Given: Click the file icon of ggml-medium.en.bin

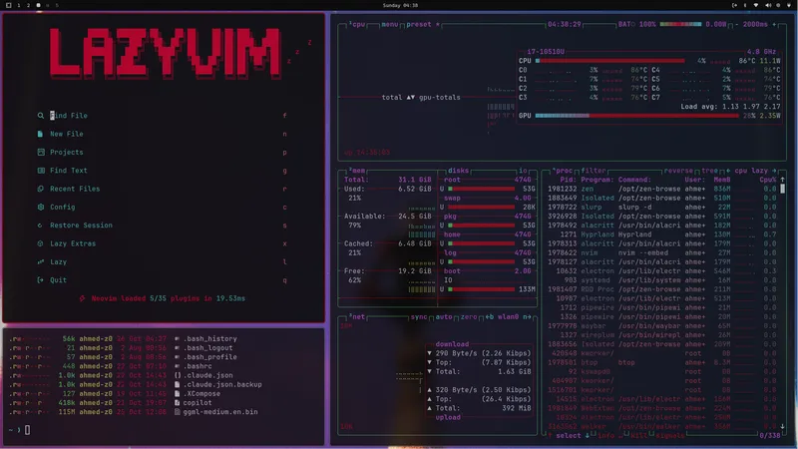Looking at the screenshot, I should [178, 412].
